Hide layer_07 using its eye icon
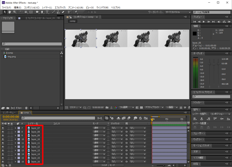The height and width of the screenshot is (167, 232). [3, 128]
